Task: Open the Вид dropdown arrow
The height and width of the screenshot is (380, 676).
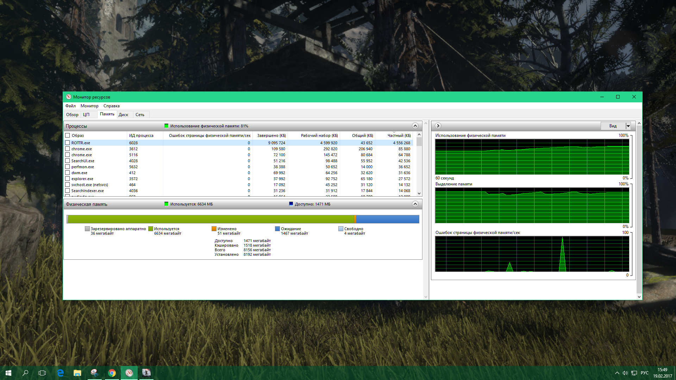Action: point(628,126)
